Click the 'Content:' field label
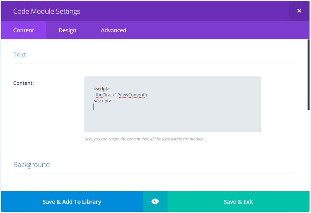Image resolution: width=311 pixels, height=213 pixels. pyautogui.click(x=23, y=83)
